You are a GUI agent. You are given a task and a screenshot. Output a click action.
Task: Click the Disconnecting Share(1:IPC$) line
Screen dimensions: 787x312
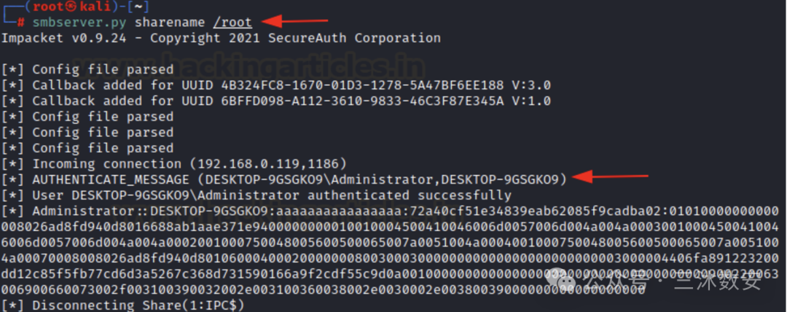[x=122, y=305]
